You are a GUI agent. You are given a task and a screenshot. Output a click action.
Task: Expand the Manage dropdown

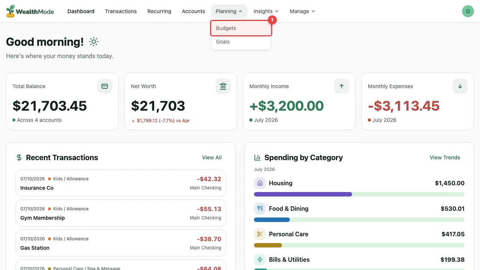[302, 11]
